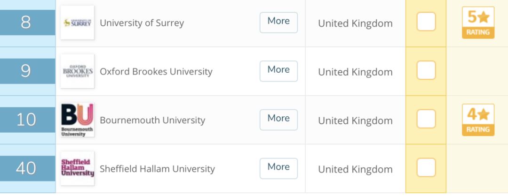Click the University of Surrey logo
This screenshot has height=196, width=508.
pyautogui.click(x=78, y=23)
